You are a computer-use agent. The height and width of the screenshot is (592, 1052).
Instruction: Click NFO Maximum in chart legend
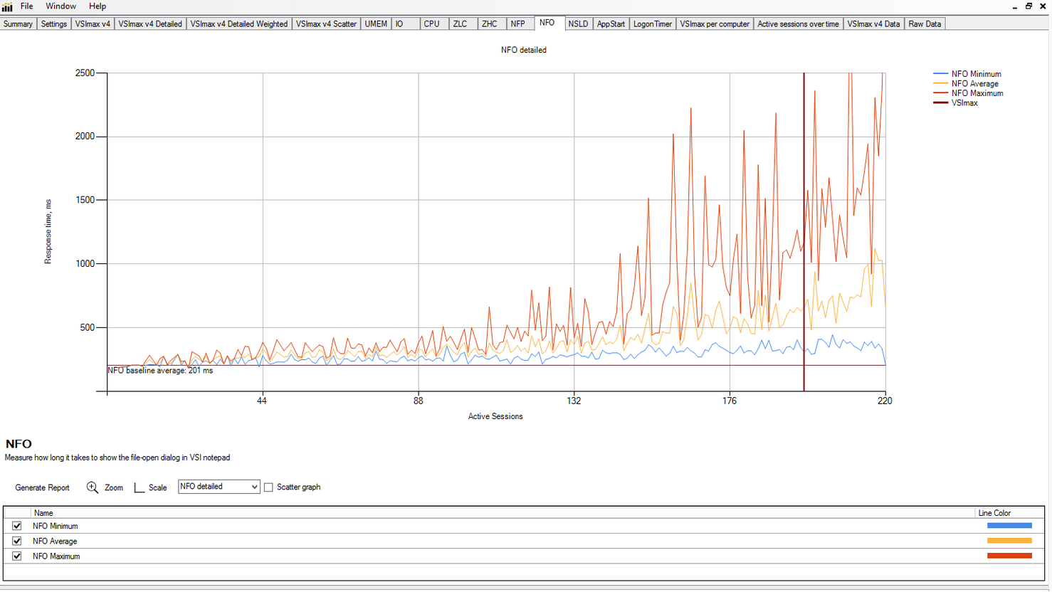(x=977, y=93)
